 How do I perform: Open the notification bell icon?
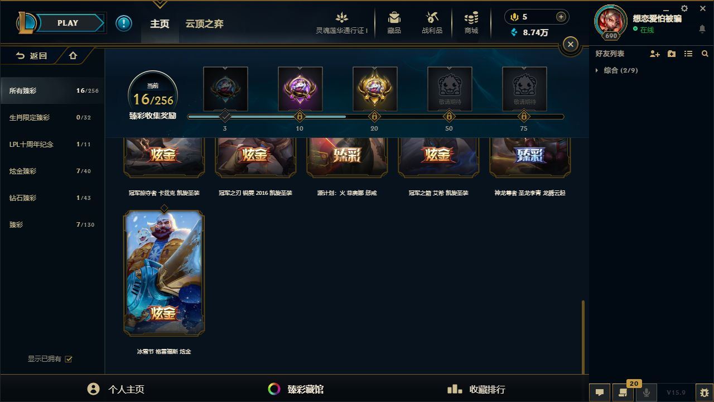702,29
